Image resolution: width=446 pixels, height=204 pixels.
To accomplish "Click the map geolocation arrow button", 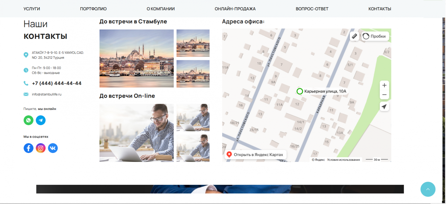I will pos(384,106).
